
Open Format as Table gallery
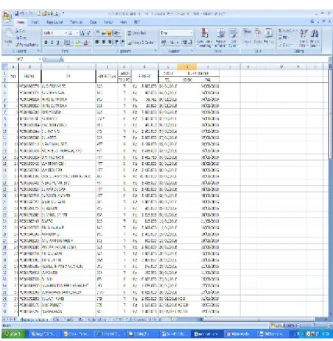click(x=220, y=38)
